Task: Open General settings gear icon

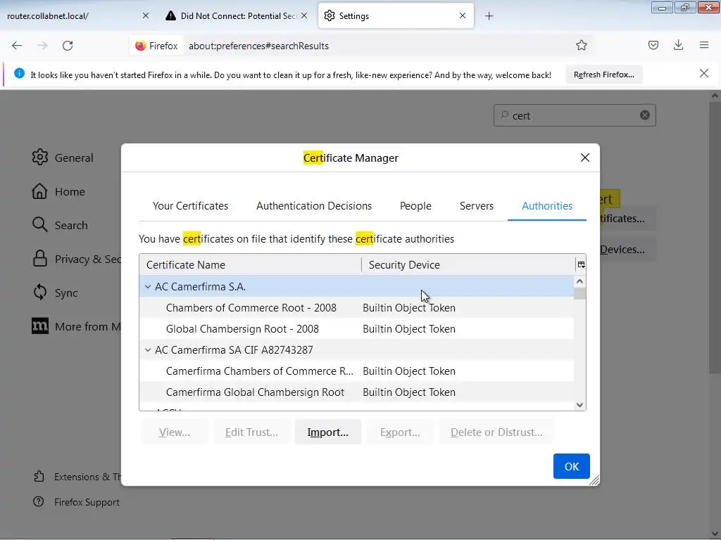Action: click(x=40, y=157)
